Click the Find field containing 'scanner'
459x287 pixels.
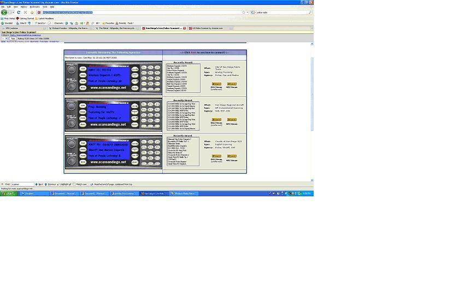22,184
